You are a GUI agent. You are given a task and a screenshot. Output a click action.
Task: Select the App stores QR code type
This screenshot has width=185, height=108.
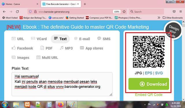click(x=91, y=48)
